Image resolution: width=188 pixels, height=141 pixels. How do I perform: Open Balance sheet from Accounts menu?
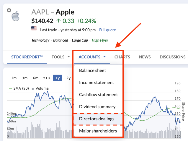[92, 70]
